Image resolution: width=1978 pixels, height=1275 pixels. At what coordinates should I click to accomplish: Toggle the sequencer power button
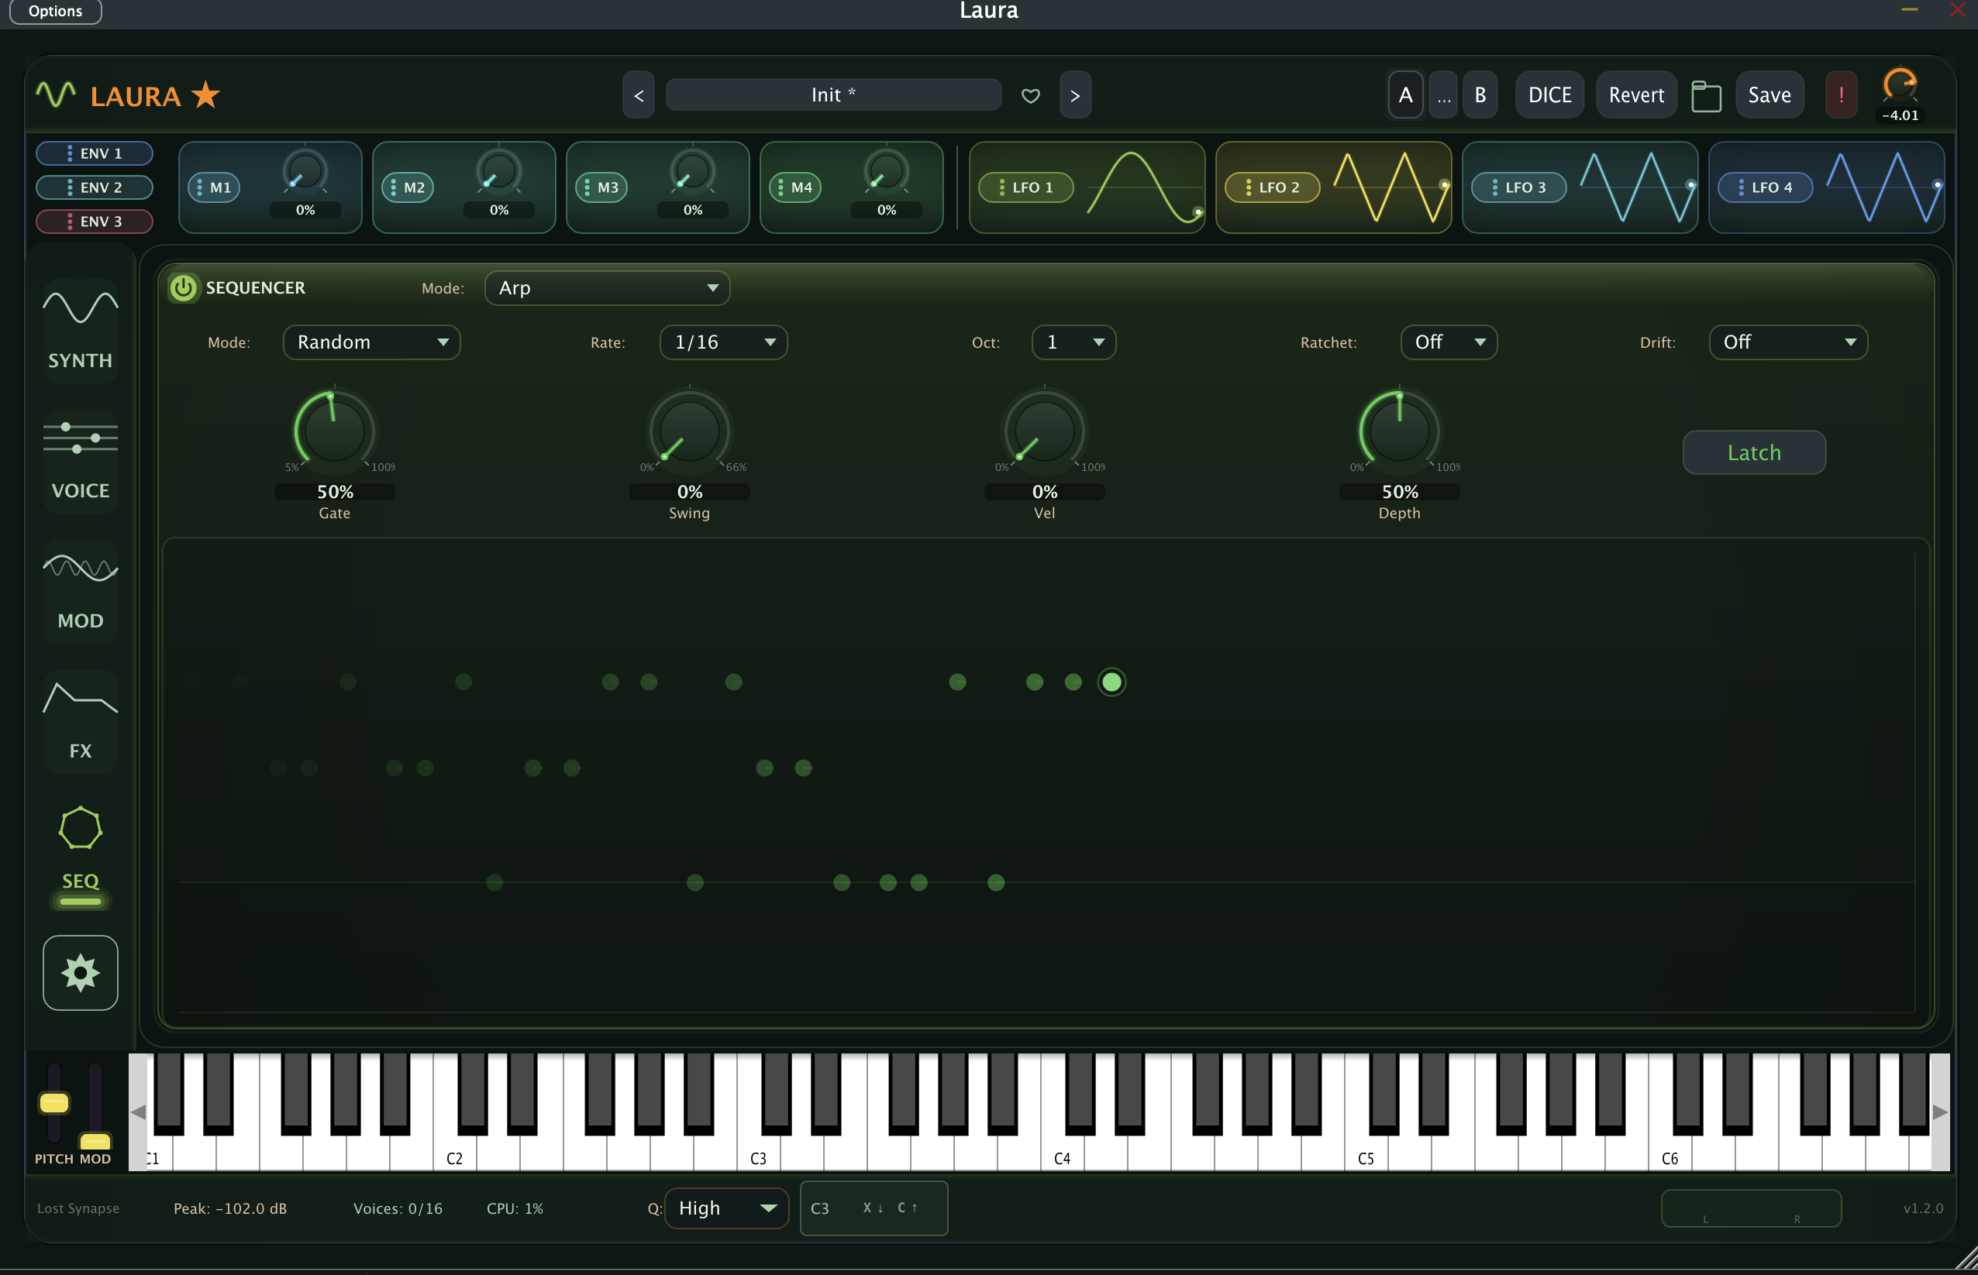click(183, 287)
